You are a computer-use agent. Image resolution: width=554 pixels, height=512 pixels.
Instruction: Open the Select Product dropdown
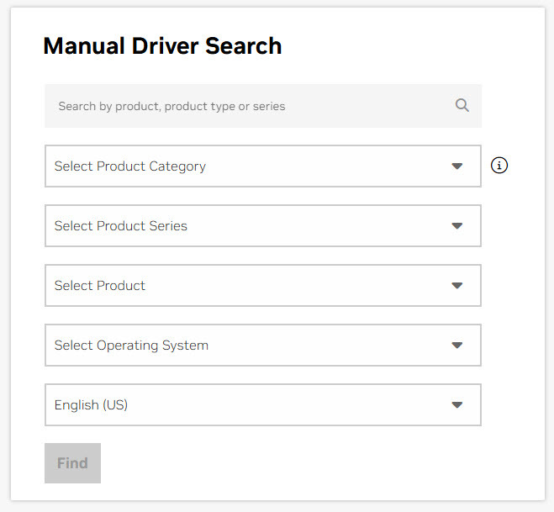[262, 286]
